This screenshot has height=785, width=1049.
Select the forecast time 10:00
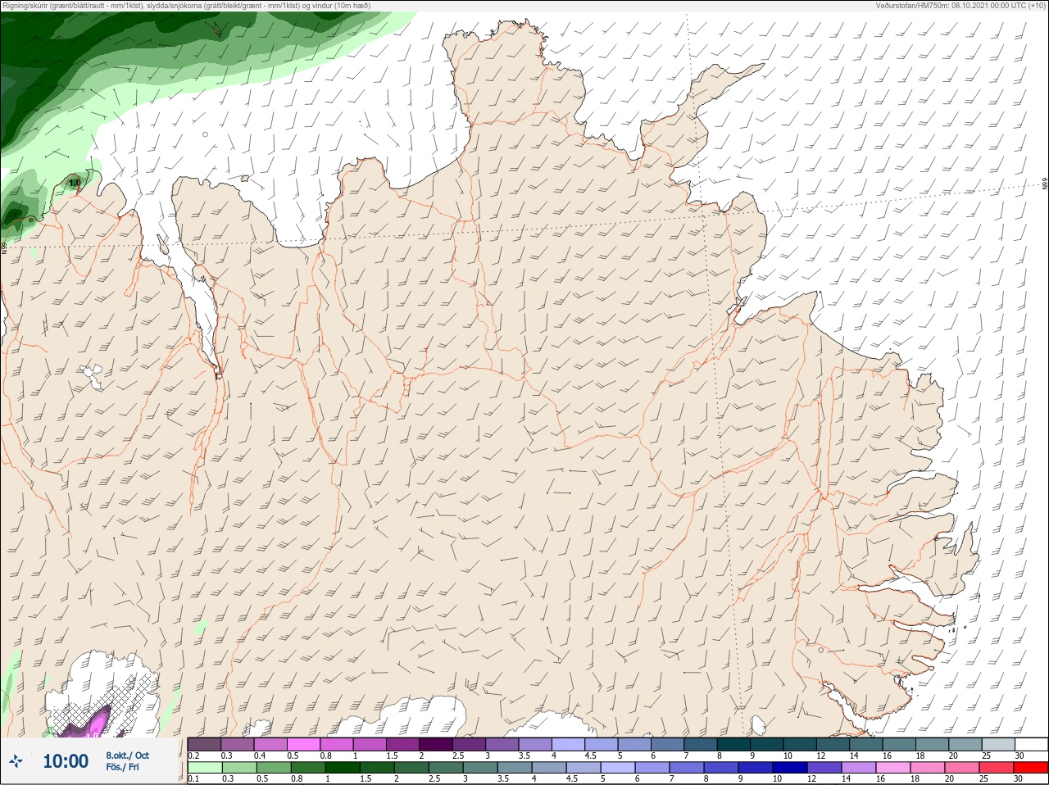(x=66, y=761)
